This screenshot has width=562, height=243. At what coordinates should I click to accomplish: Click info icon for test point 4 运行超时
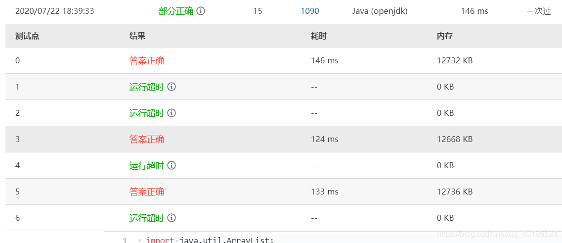pyautogui.click(x=172, y=165)
